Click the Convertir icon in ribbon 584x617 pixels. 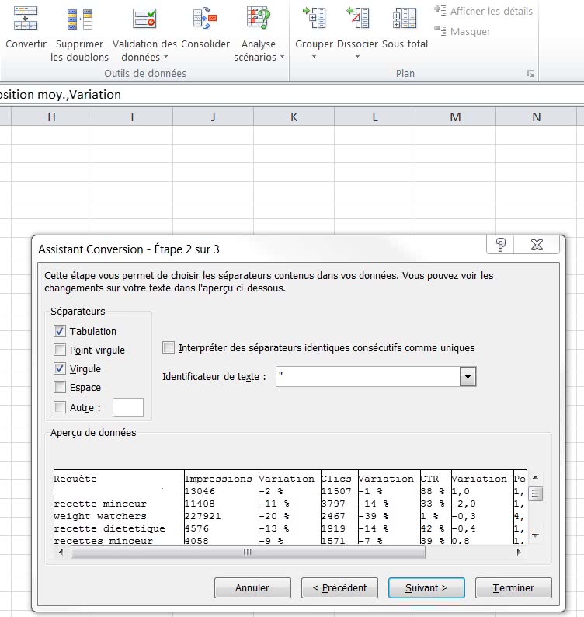26,19
